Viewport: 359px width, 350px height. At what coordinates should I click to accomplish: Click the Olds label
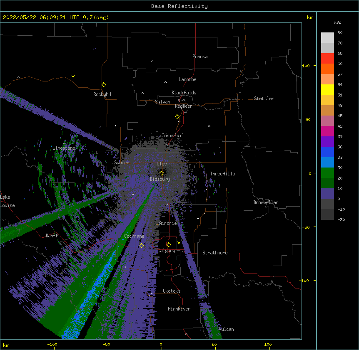(x=162, y=164)
